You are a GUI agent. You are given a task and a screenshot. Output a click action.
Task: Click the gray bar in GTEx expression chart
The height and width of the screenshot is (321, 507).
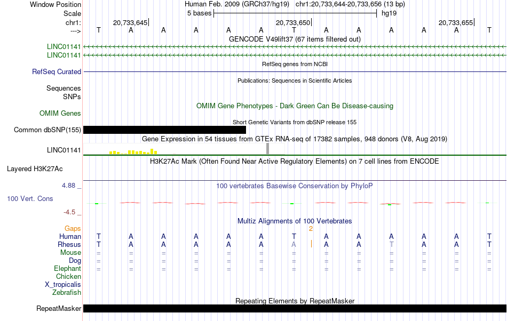268,149
